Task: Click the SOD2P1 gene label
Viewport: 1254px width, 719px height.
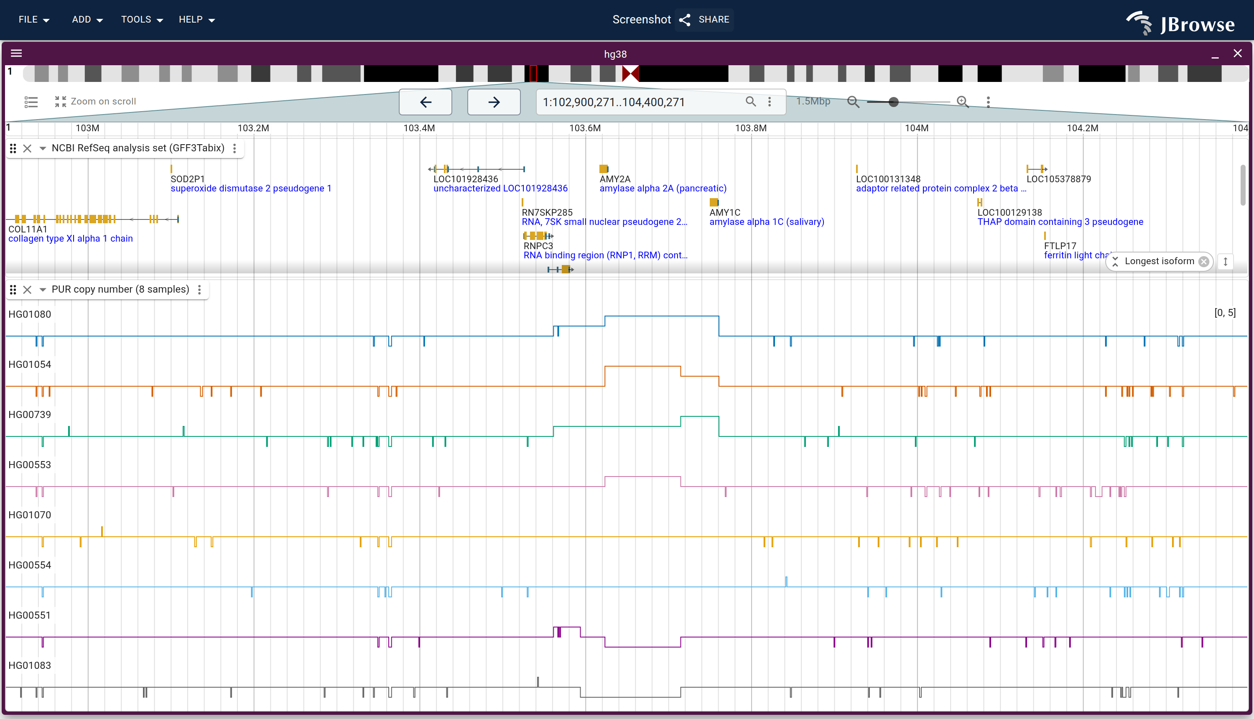Action: pos(188,179)
